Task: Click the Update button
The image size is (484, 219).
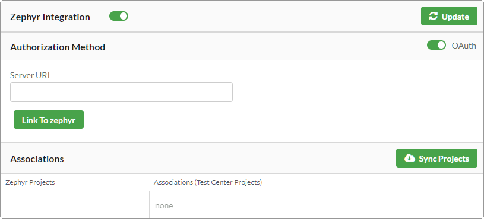Action: (x=449, y=16)
